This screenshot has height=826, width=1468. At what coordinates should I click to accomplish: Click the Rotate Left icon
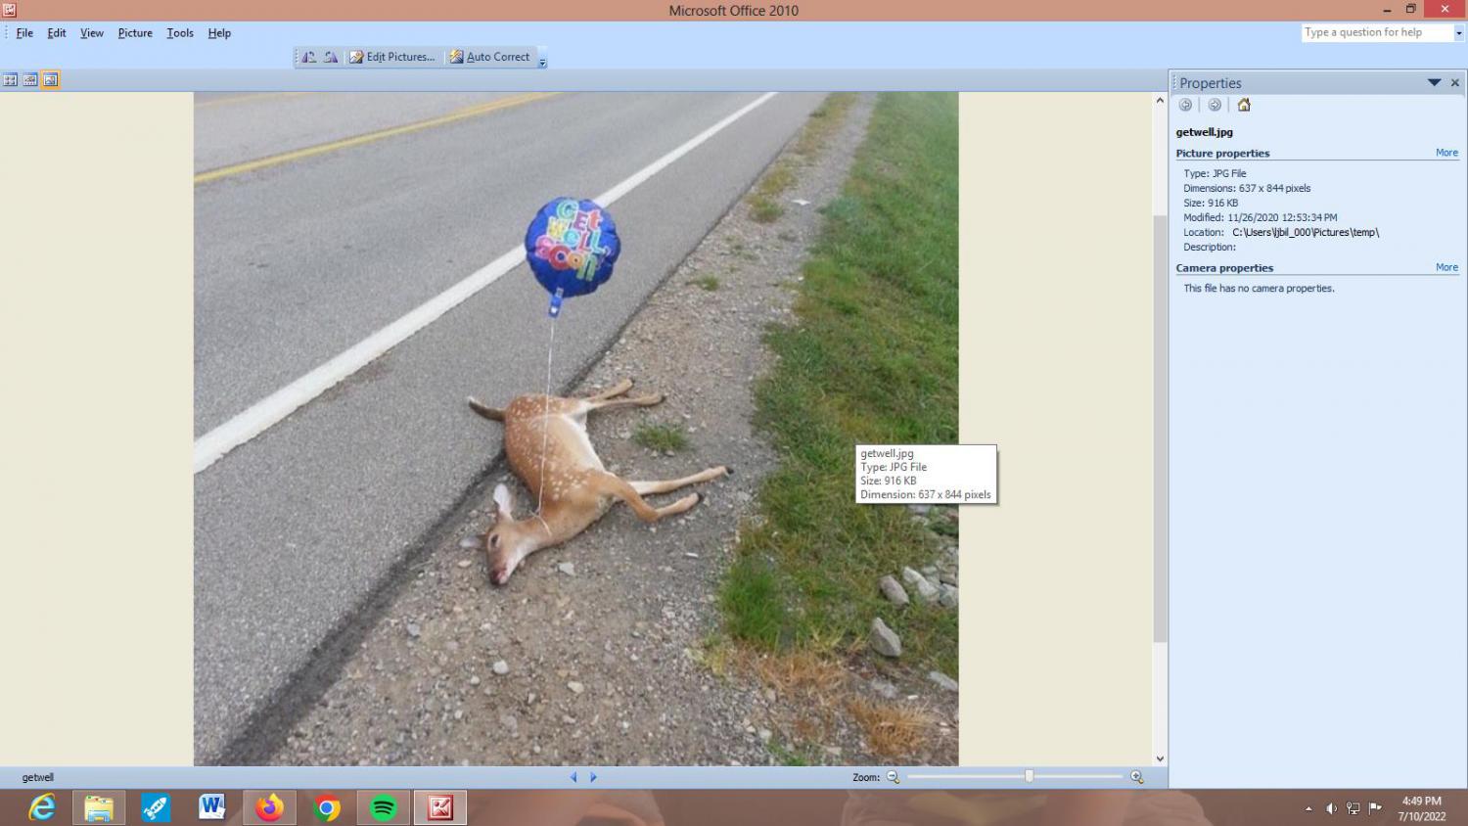(x=308, y=57)
